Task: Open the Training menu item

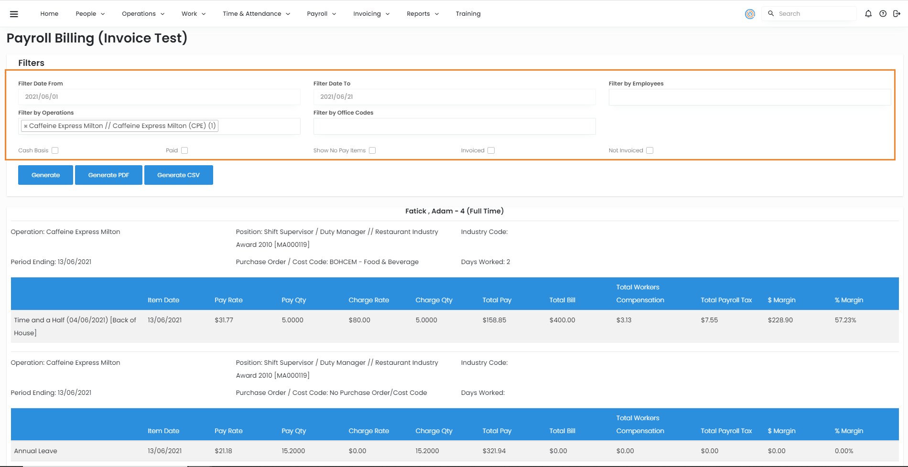Action: (x=468, y=14)
